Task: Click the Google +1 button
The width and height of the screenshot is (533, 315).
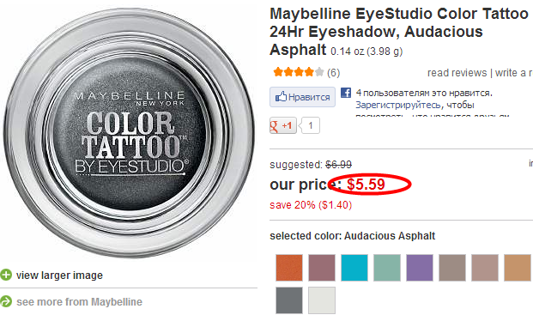Action: tap(283, 125)
